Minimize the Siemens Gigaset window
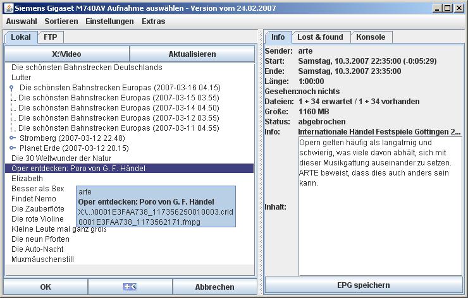 point(437,8)
